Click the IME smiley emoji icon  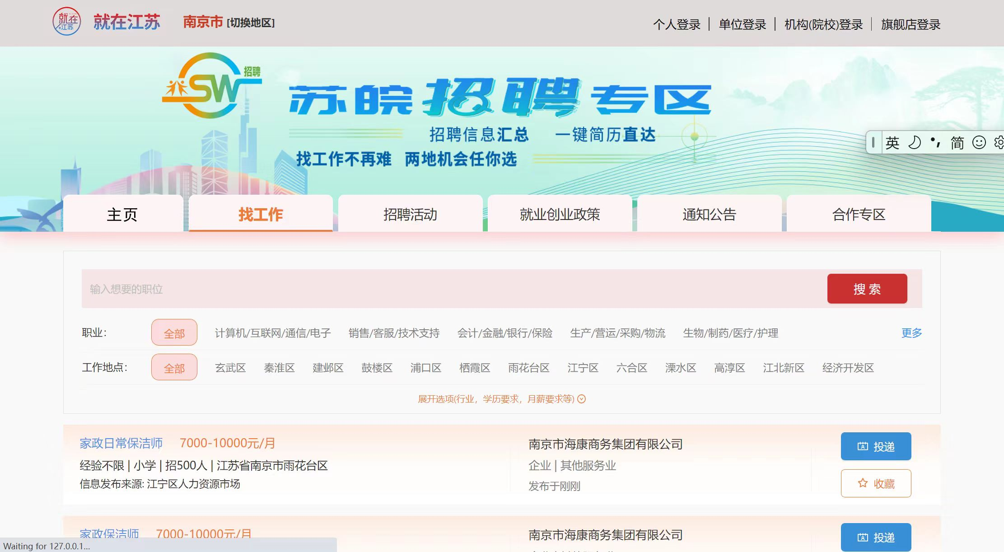tap(979, 143)
